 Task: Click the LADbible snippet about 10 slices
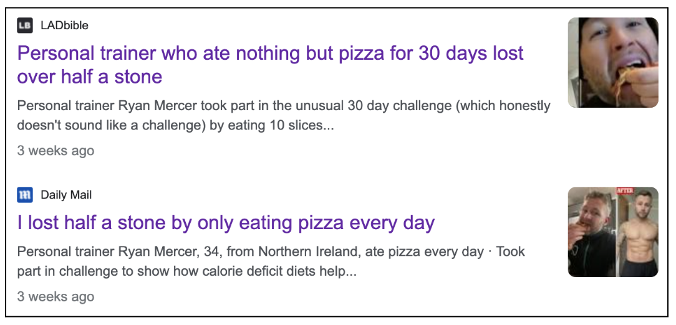pyautogui.click(x=284, y=115)
